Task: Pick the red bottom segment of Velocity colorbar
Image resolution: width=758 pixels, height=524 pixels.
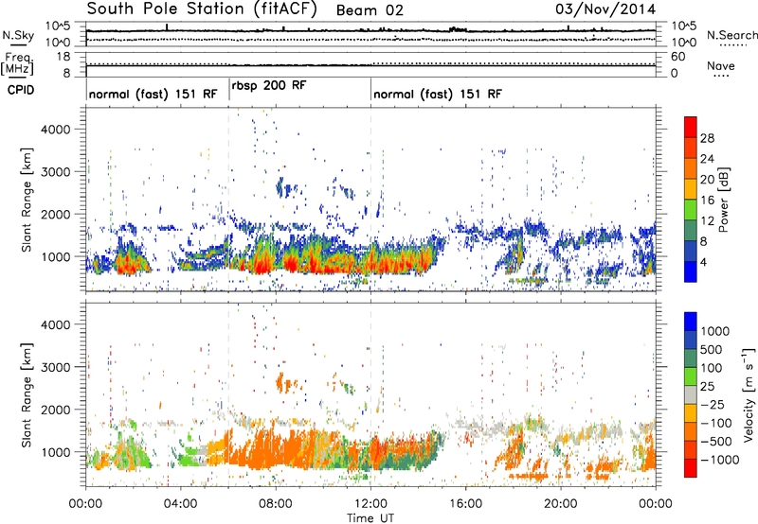Action: click(691, 468)
